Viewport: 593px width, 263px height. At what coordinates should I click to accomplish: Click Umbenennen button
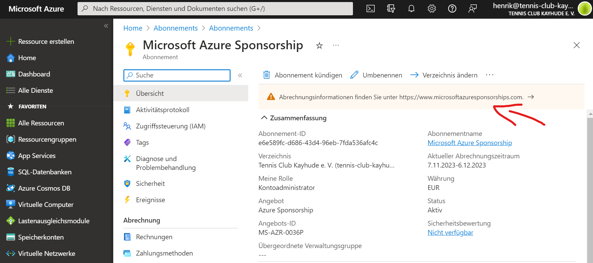pyautogui.click(x=376, y=75)
